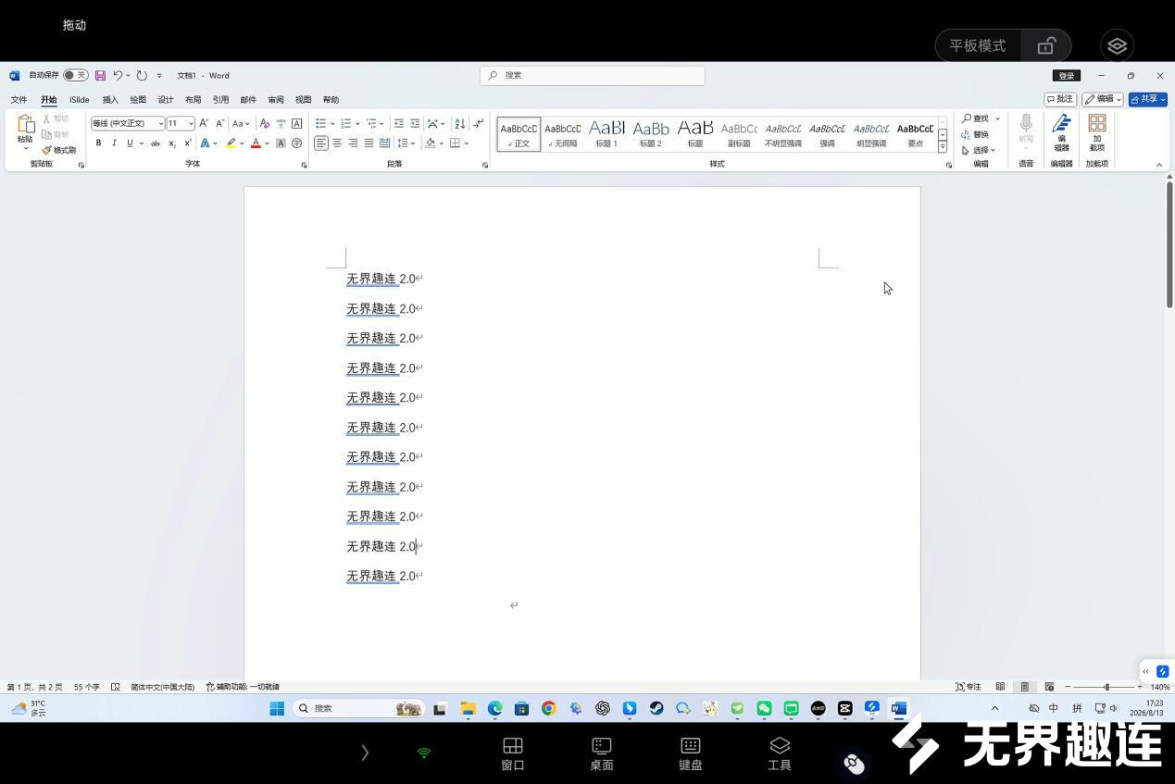Open the font size dropdown showing 11
Image resolution: width=1175 pixels, height=784 pixels.
coord(191,123)
